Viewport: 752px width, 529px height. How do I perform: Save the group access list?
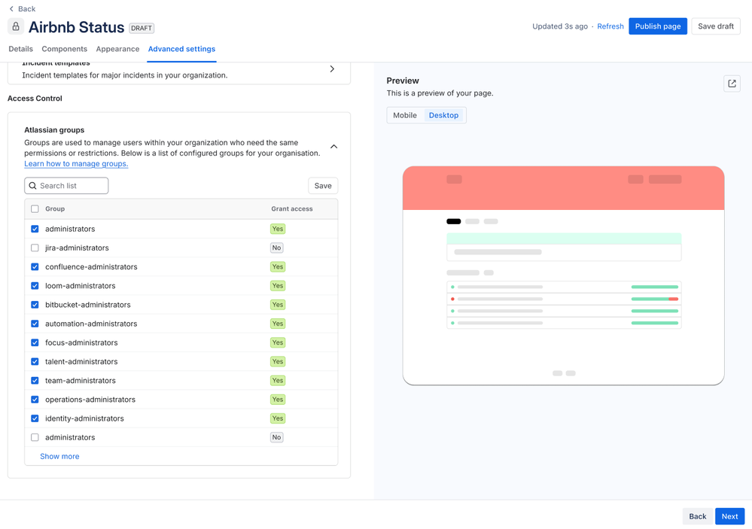(323, 186)
